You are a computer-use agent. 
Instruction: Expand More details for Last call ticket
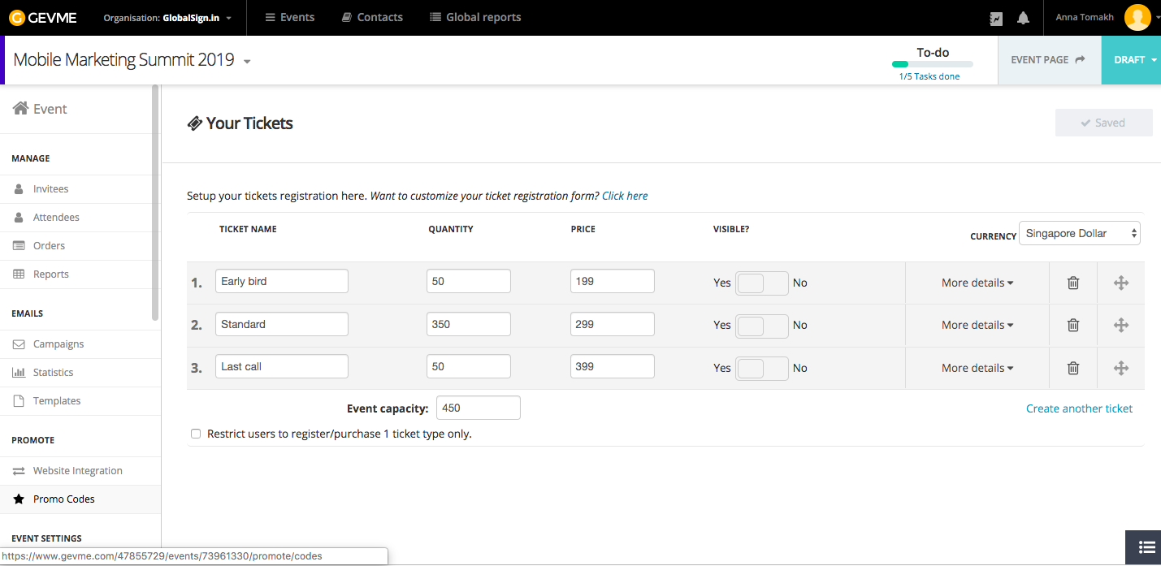point(977,368)
